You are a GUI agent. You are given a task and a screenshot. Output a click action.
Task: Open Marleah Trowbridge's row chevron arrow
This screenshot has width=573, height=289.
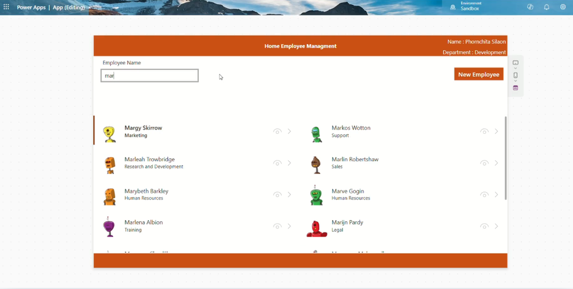pyautogui.click(x=289, y=163)
